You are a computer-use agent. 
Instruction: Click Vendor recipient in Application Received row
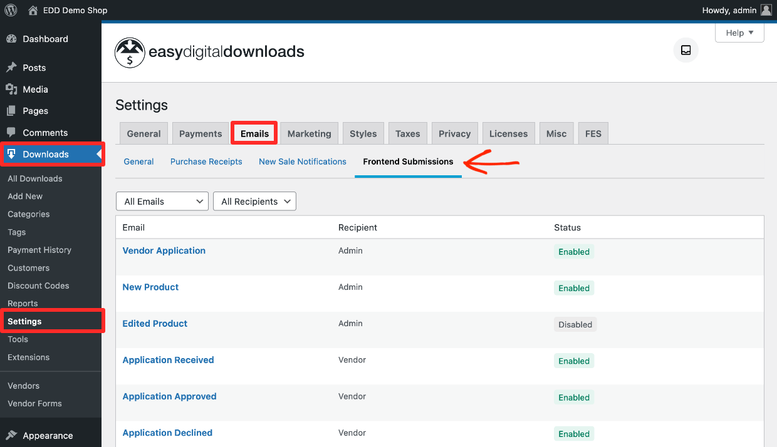(352, 360)
